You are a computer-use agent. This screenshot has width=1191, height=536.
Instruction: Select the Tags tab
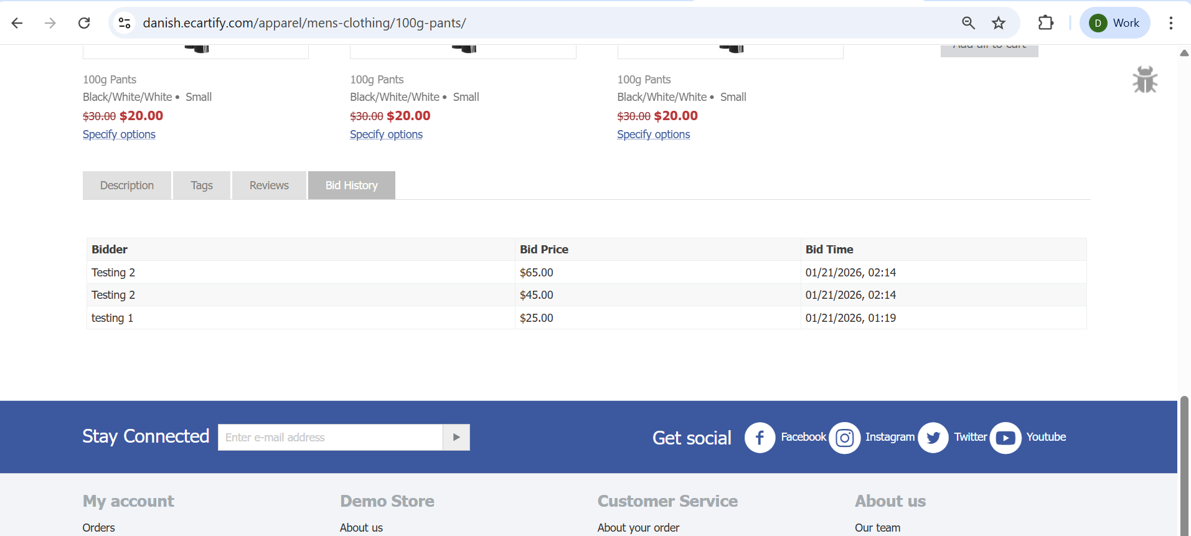coord(202,186)
